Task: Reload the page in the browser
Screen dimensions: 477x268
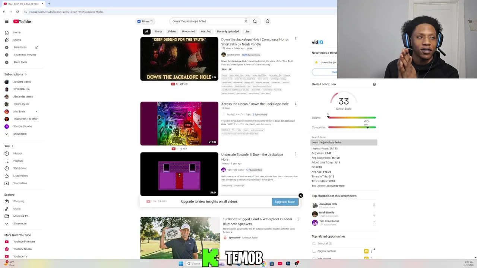Action: [17, 12]
